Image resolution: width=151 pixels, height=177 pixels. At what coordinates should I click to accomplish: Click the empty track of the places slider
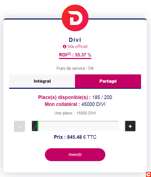[x=78, y=126]
